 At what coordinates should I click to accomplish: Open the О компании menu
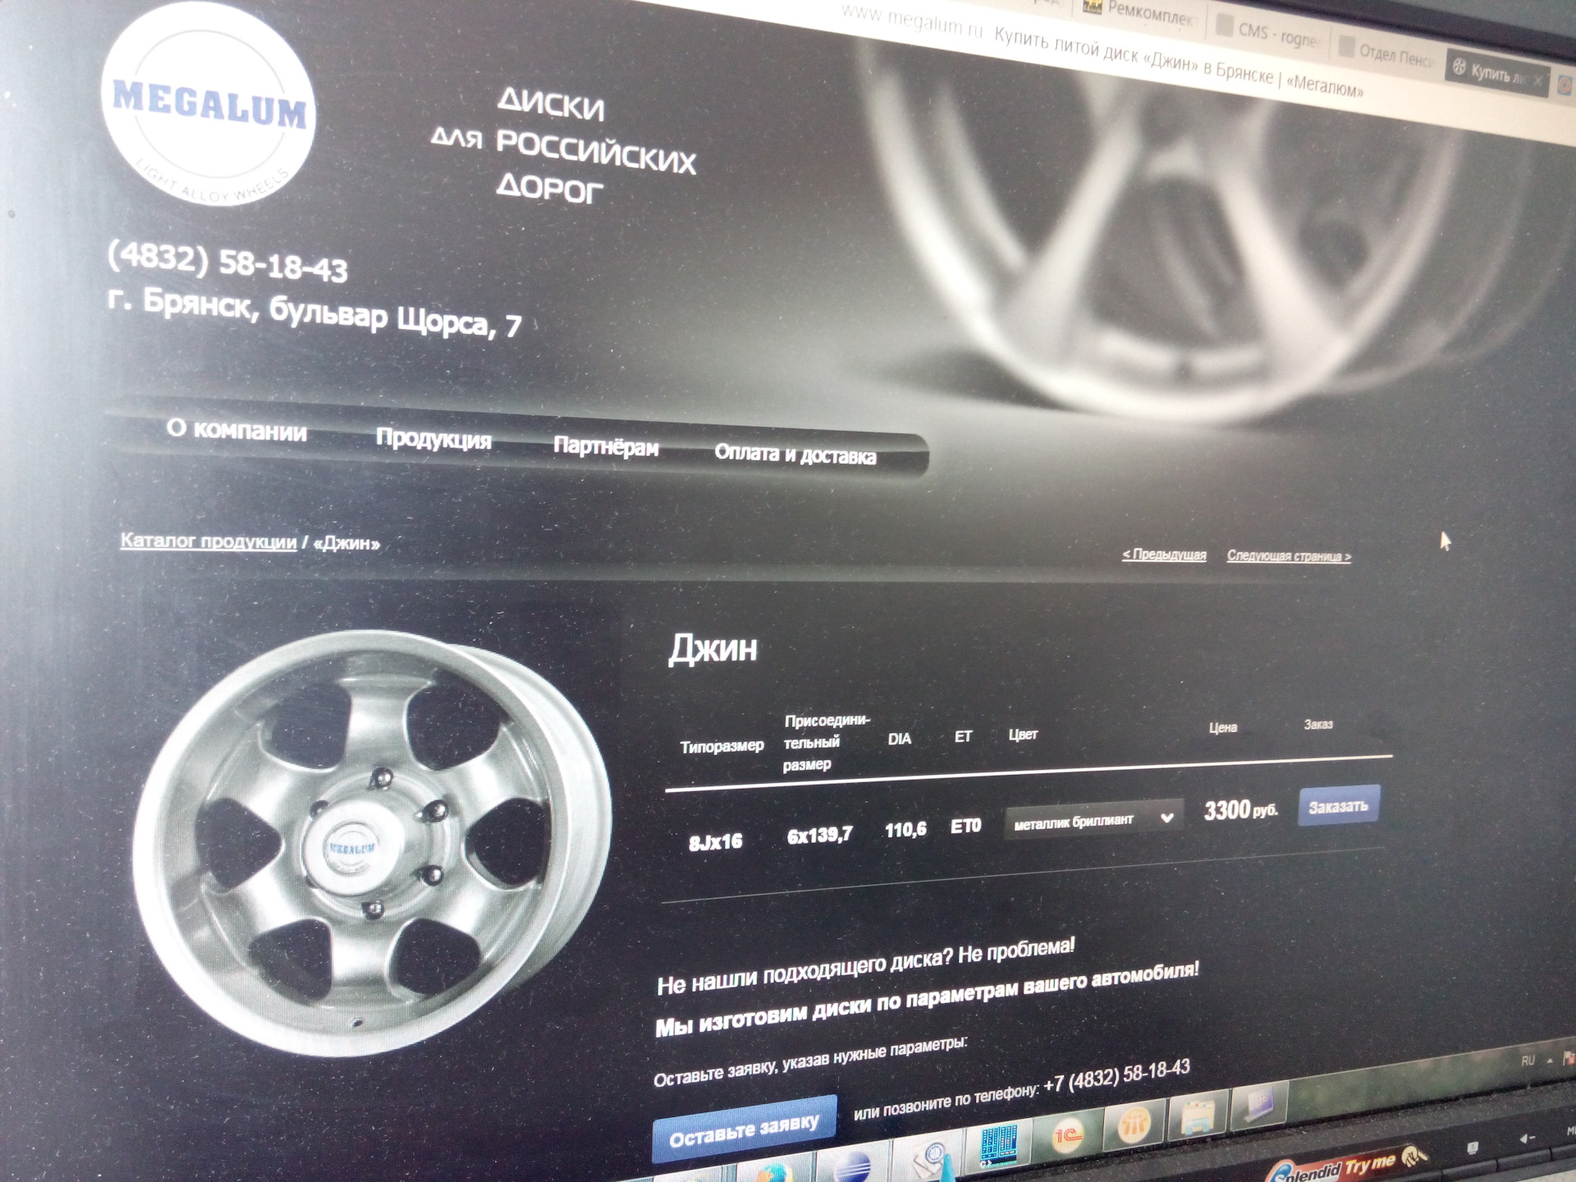click(236, 430)
